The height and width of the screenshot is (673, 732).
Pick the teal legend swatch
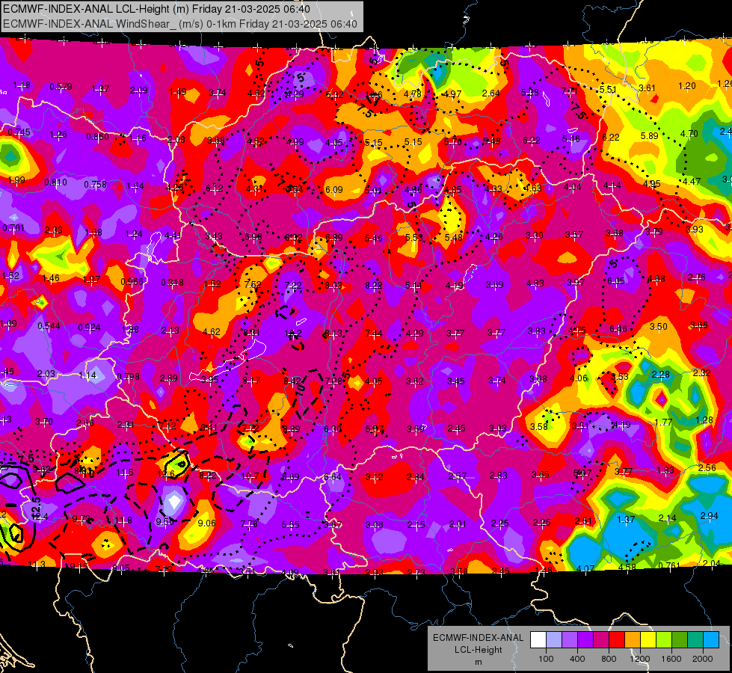(x=695, y=640)
